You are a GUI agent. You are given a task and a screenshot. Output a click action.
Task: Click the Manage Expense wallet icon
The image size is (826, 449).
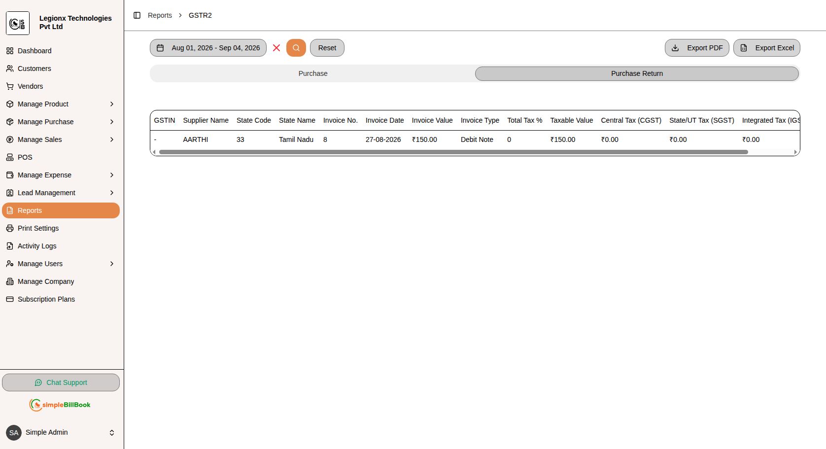(x=10, y=175)
